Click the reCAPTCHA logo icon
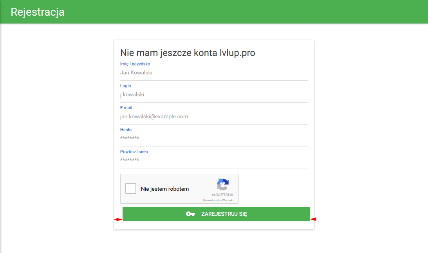This screenshot has height=253, width=428. 222,184
